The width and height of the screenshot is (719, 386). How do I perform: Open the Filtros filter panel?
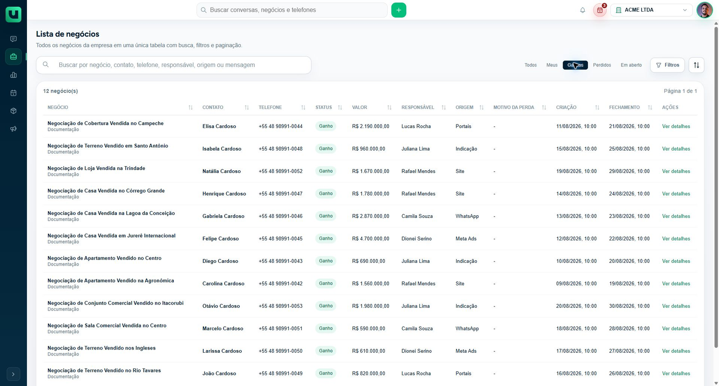click(667, 65)
